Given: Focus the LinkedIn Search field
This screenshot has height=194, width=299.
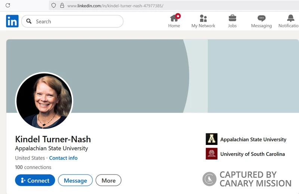Looking at the screenshot, I should point(72,21).
